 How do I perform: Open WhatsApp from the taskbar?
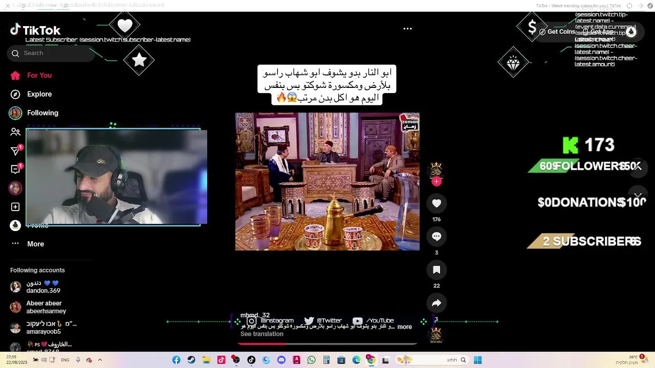point(312,360)
